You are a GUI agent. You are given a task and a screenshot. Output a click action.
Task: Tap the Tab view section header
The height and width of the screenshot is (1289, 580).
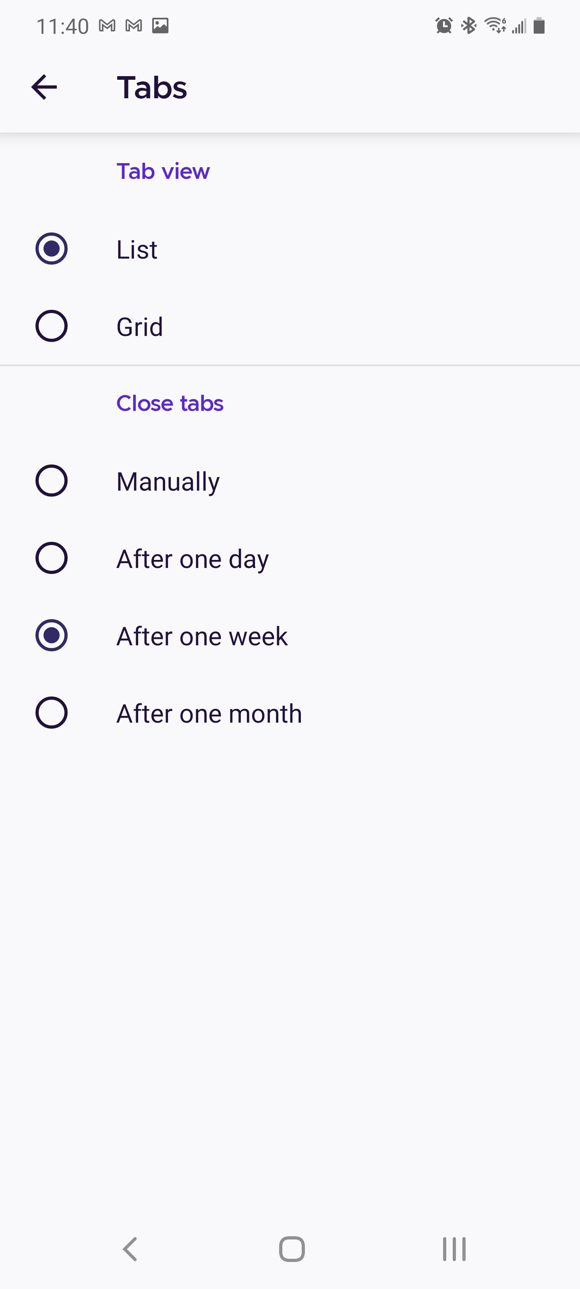click(x=163, y=171)
